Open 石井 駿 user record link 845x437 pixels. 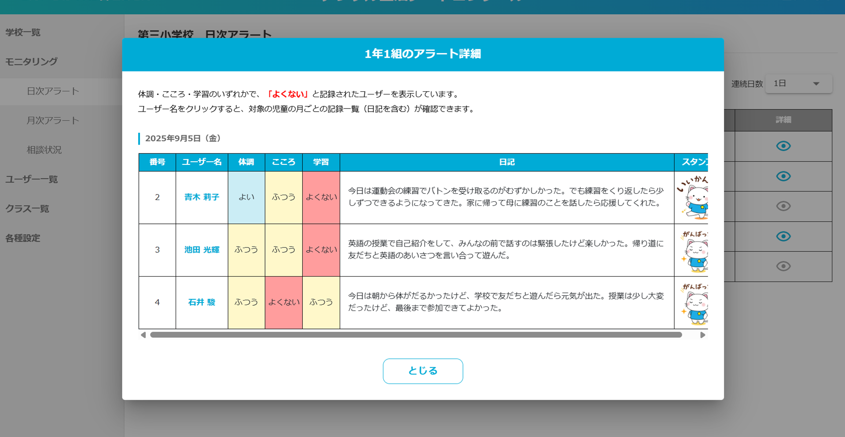point(202,302)
